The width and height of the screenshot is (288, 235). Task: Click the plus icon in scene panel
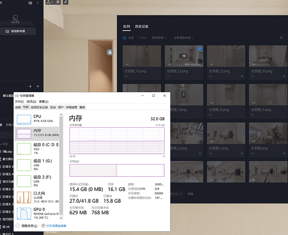[x=30, y=86]
